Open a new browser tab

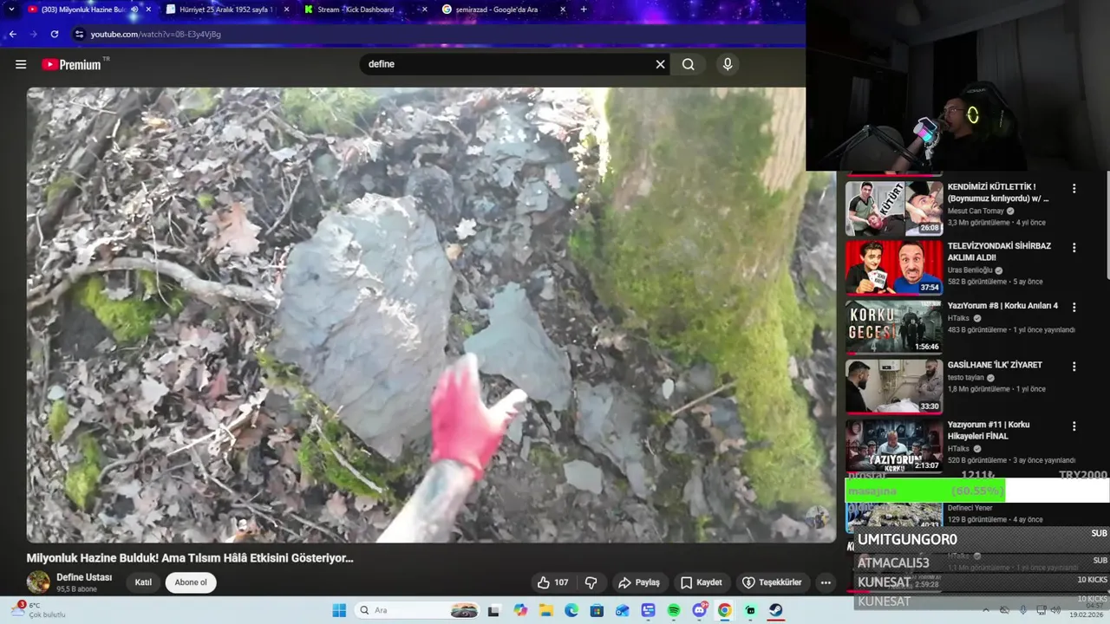(x=584, y=10)
